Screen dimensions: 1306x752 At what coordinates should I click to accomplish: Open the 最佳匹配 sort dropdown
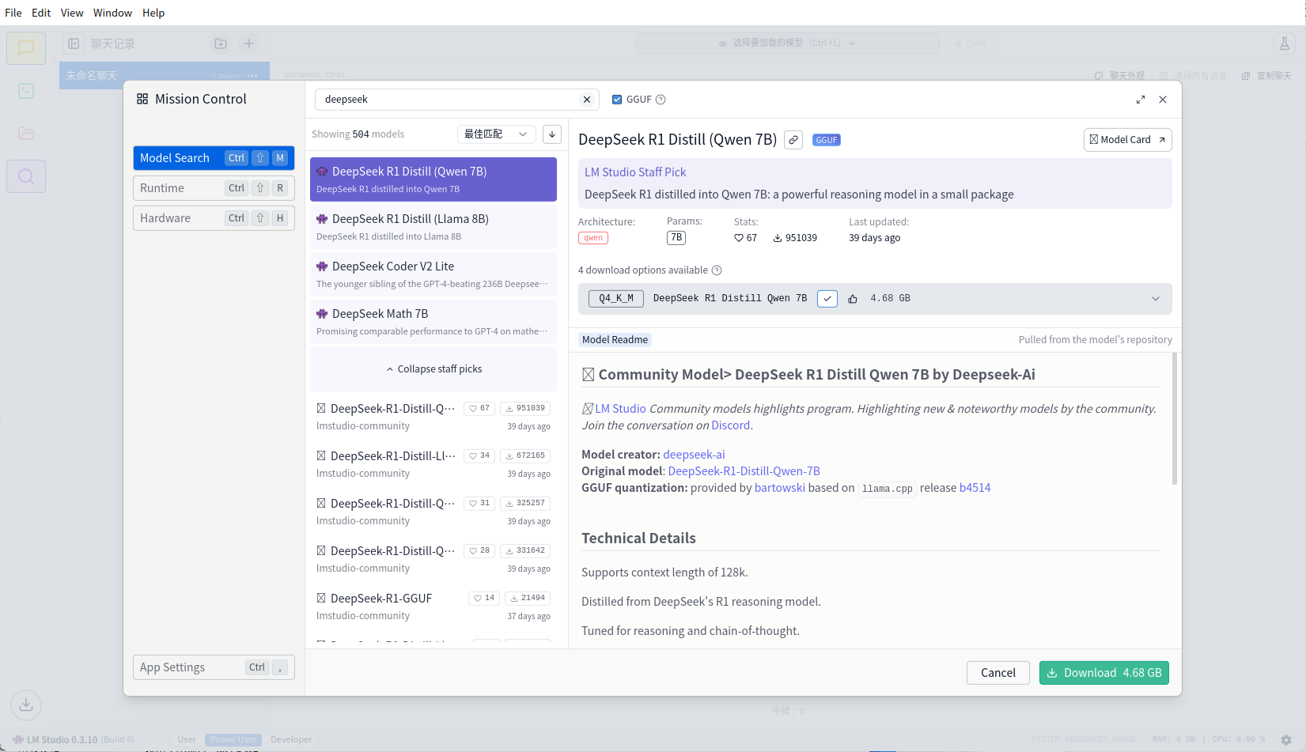click(497, 134)
